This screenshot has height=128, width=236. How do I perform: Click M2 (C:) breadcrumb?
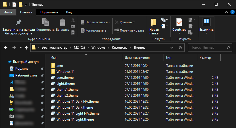pyautogui.click(x=79, y=48)
